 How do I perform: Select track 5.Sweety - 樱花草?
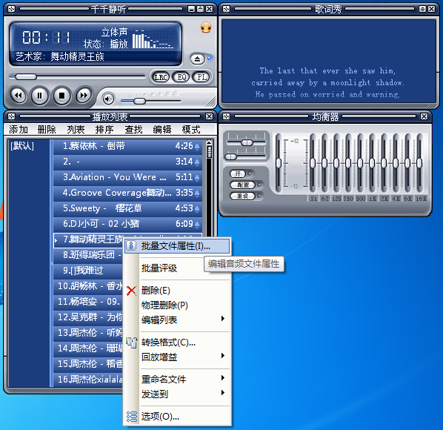tap(127, 208)
